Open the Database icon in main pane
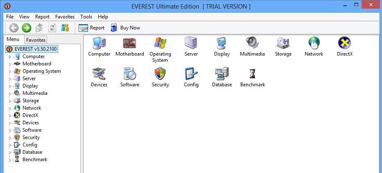 tap(222, 74)
